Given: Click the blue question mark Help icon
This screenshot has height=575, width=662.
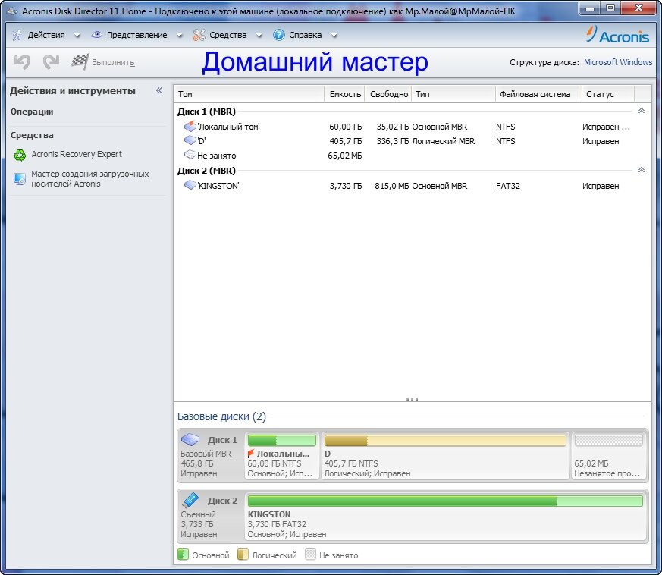Looking at the screenshot, I should pyautogui.click(x=278, y=35).
